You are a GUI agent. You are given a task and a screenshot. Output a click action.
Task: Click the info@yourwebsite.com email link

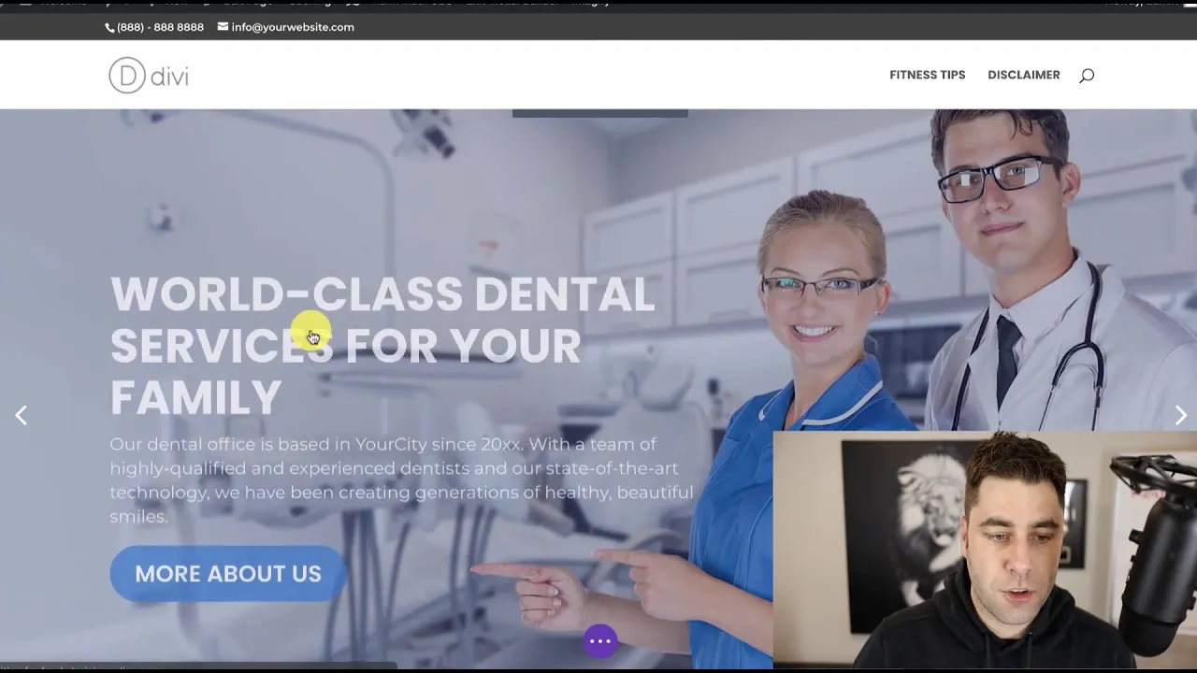click(286, 27)
